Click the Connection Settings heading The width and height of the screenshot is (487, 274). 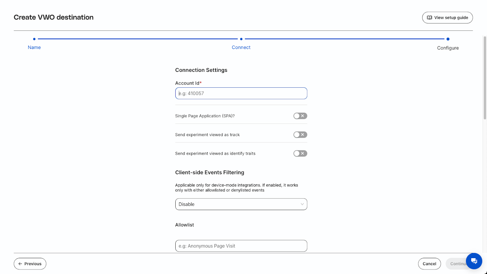click(x=201, y=70)
